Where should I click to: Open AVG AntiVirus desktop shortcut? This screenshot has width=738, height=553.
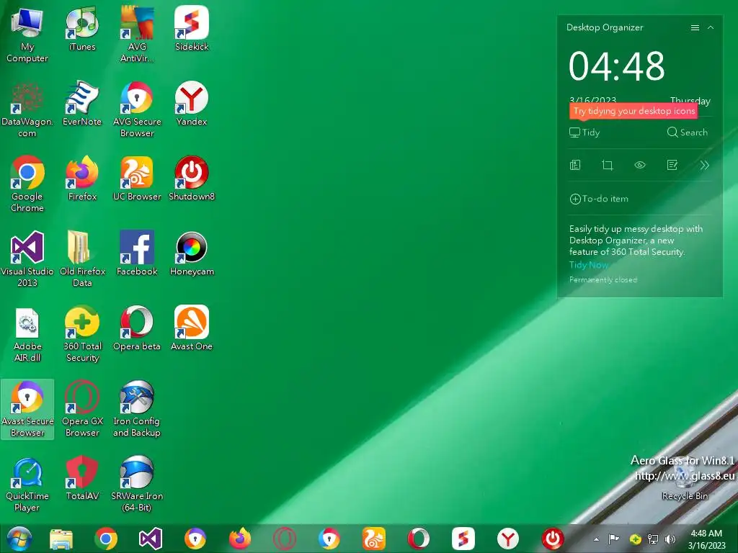point(137,35)
